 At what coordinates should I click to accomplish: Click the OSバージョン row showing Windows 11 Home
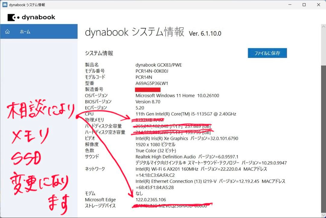pyautogui.click(x=177, y=95)
